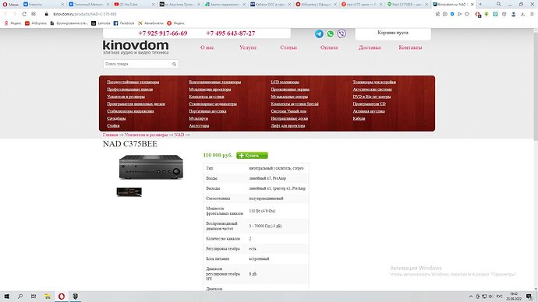
Task: Open the taskbar search icon
Action: point(20,297)
